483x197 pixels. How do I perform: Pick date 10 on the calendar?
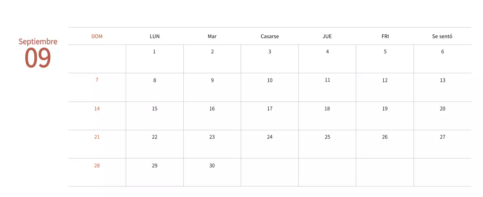270,80
